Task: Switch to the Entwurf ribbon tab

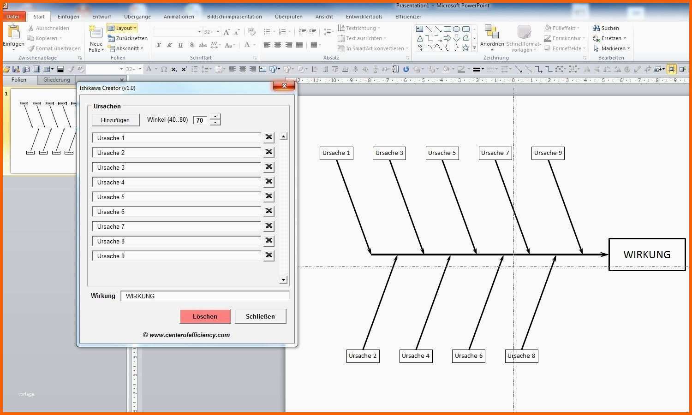Action: [x=101, y=17]
